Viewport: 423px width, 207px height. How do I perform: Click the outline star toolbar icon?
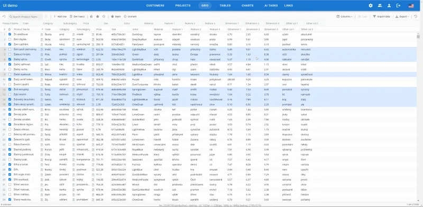pos(104,16)
